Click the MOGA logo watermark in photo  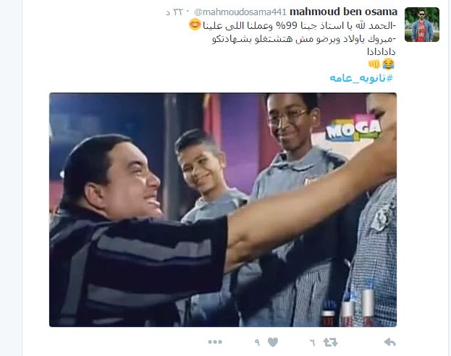pos(353,129)
